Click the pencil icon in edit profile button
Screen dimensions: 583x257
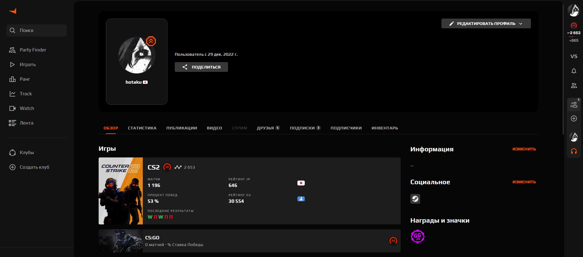pos(451,23)
